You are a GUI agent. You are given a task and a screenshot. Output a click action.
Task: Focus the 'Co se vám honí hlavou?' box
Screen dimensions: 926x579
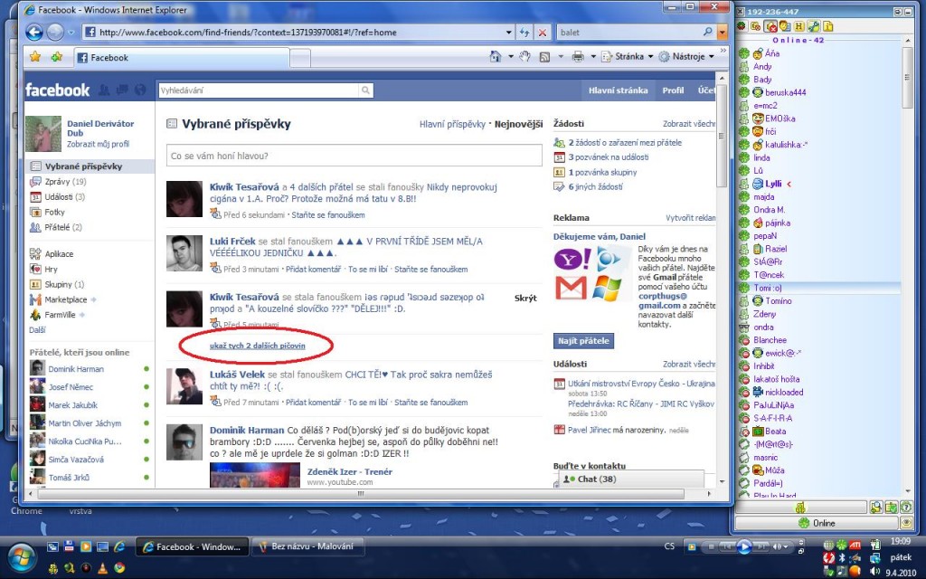click(354, 156)
